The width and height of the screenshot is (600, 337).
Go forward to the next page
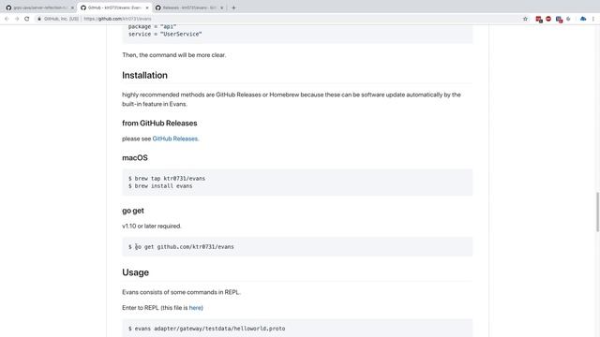pos(17,19)
